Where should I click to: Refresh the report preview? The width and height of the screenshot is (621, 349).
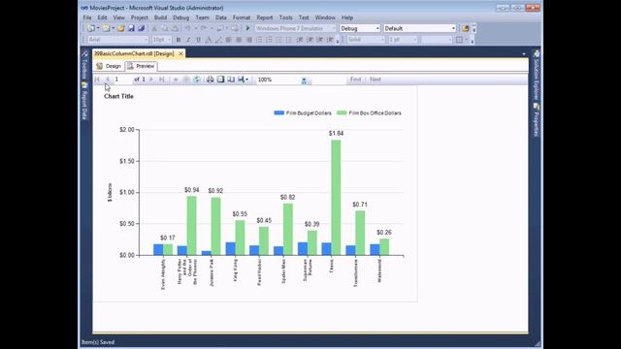197,79
